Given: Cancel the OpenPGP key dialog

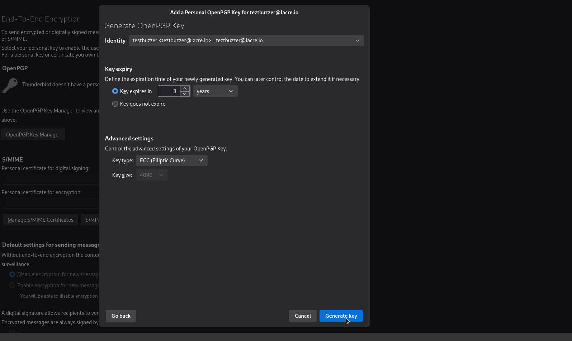Looking at the screenshot, I should click(x=303, y=316).
